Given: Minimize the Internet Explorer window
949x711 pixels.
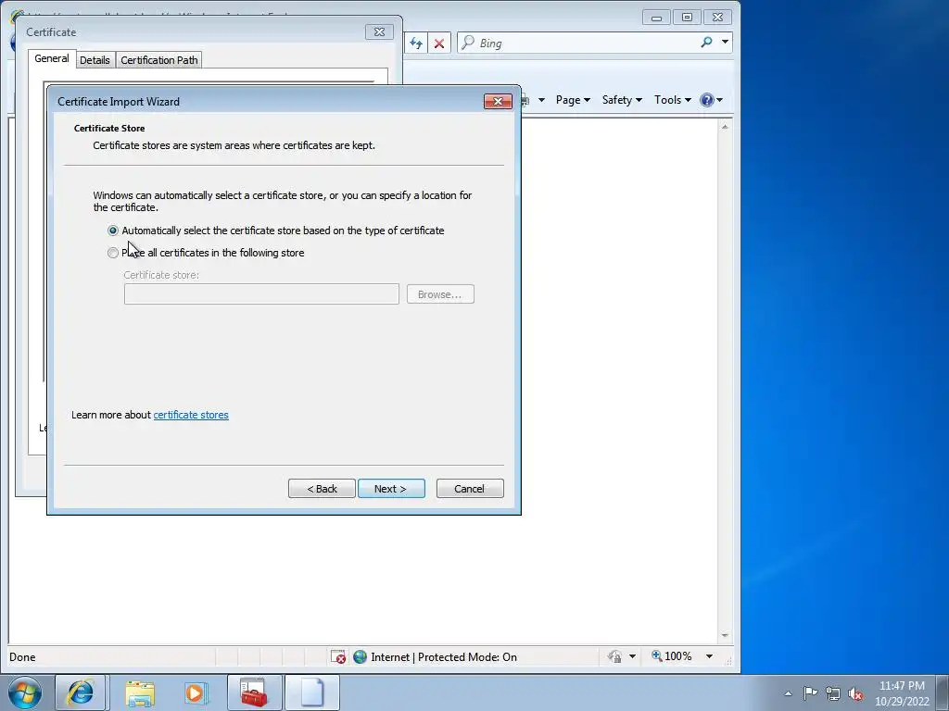Looking at the screenshot, I should (657, 18).
